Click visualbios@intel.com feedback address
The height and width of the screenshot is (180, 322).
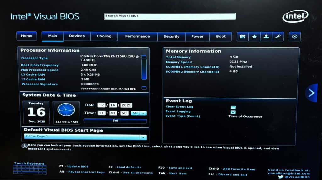[x=289, y=173]
